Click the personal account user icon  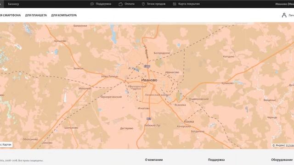tap(284, 15)
